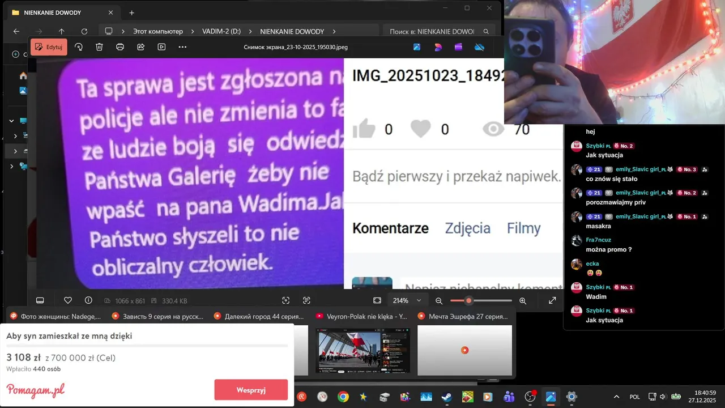Open the 'Далекий город 44 серия' tab preview
This screenshot has height=408, width=725.
[x=259, y=316]
